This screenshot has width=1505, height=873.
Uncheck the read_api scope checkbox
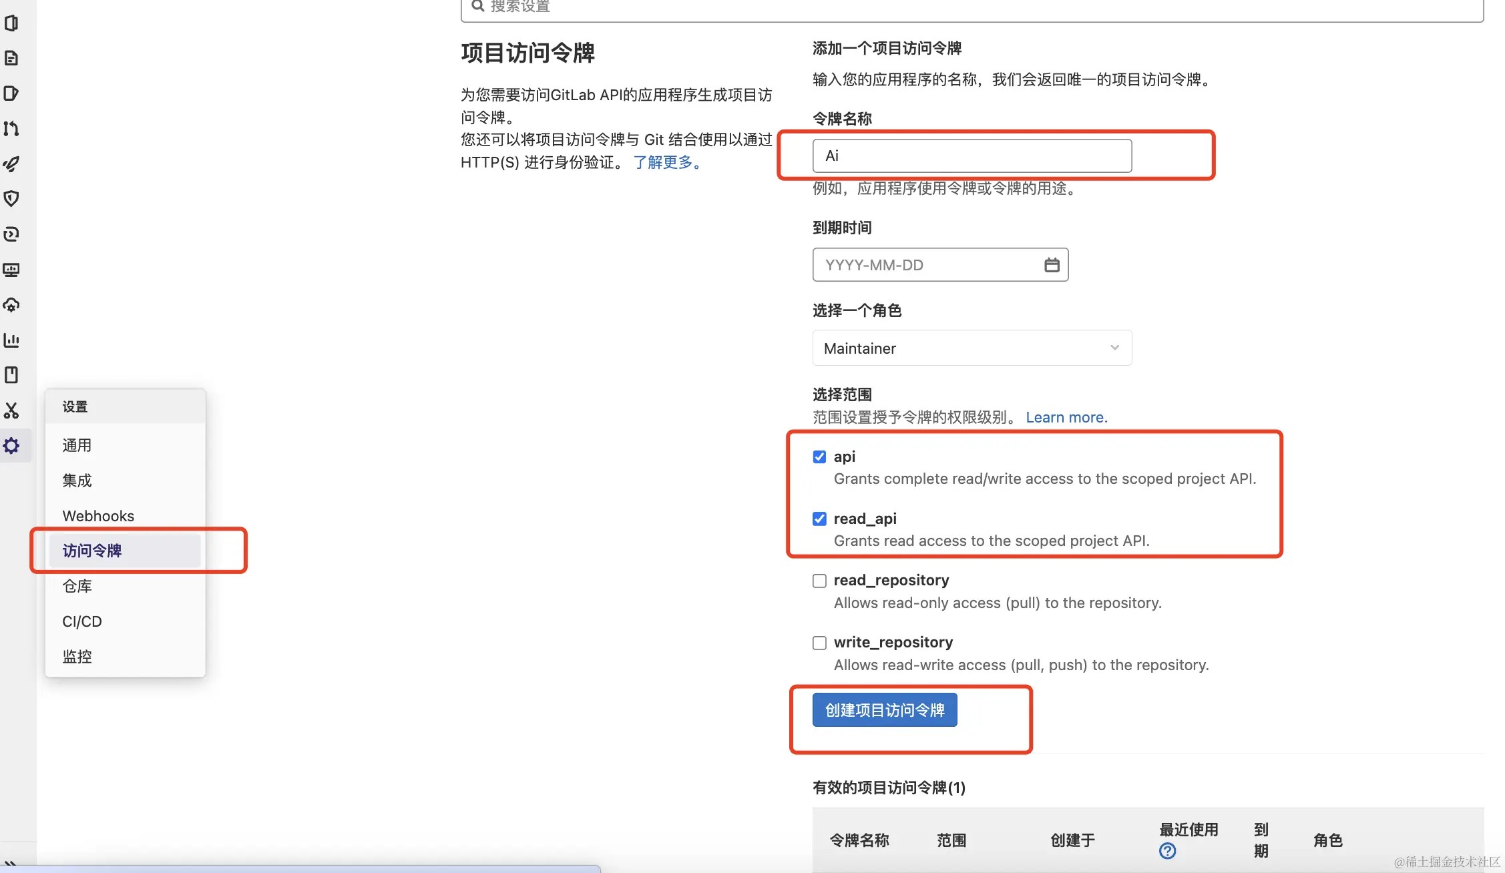coord(819,518)
